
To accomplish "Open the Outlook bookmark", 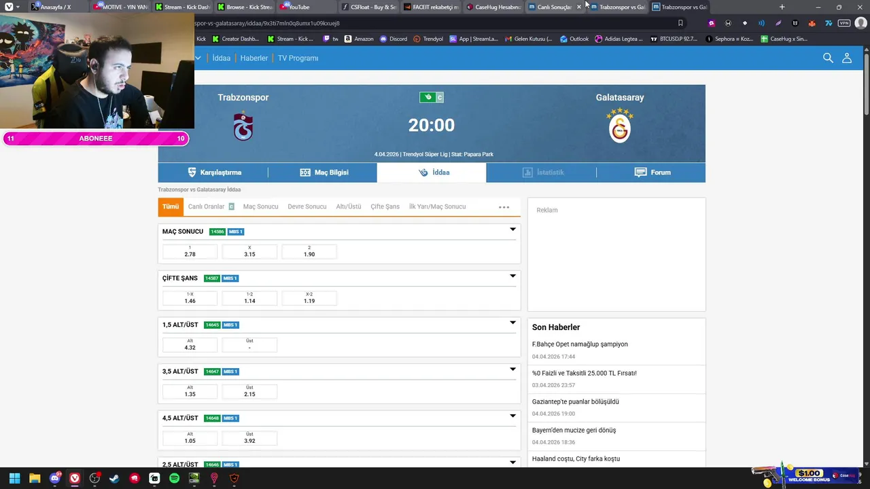I will (574, 39).
